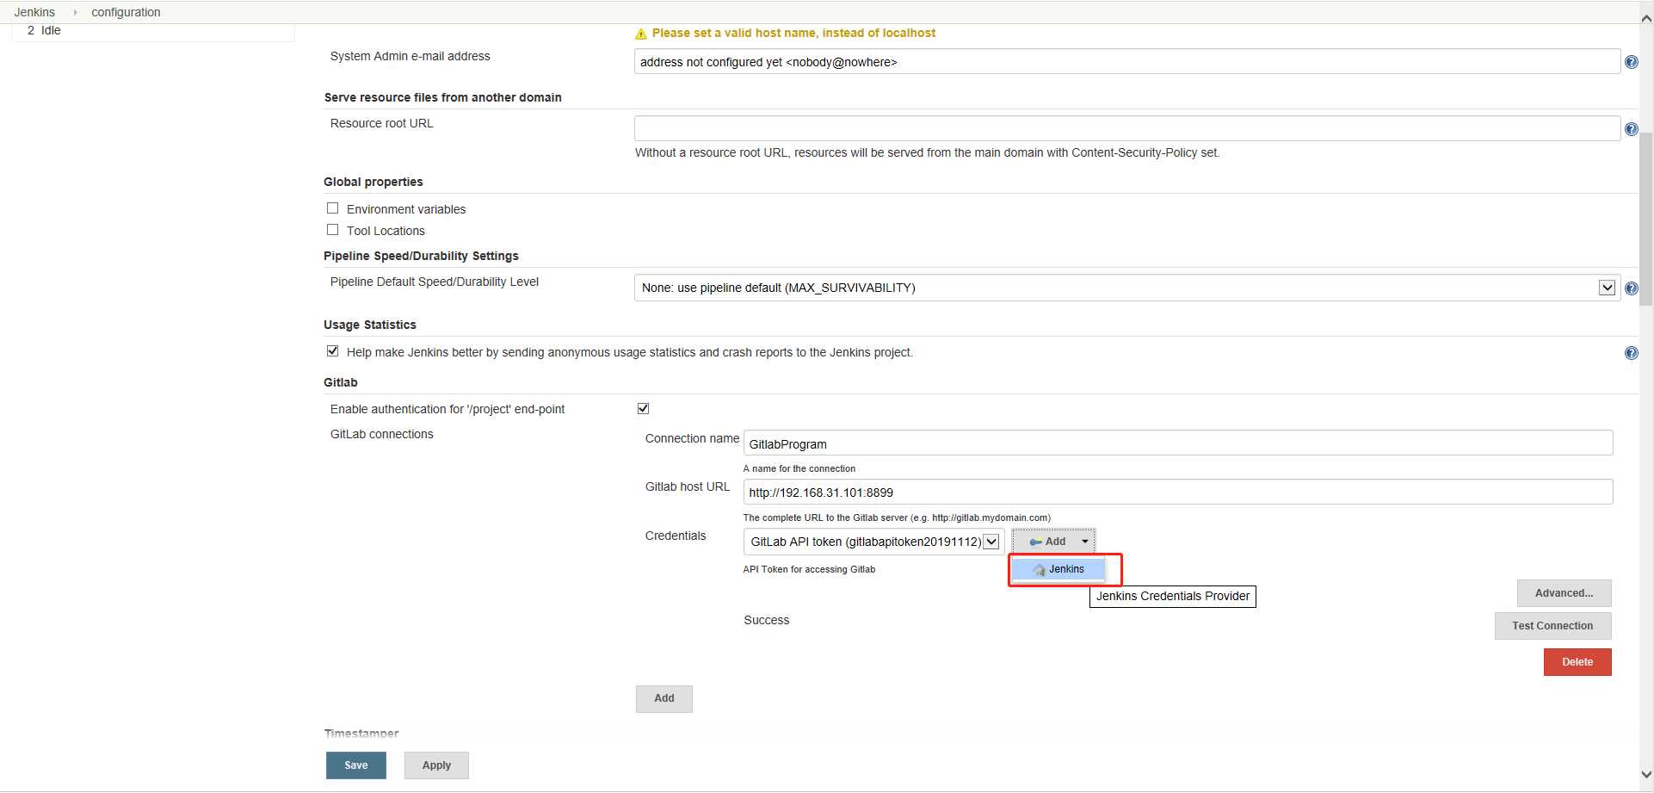The image size is (1654, 793).
Task: Open help for System Admin e-mail address
Action: [1631, 62]
